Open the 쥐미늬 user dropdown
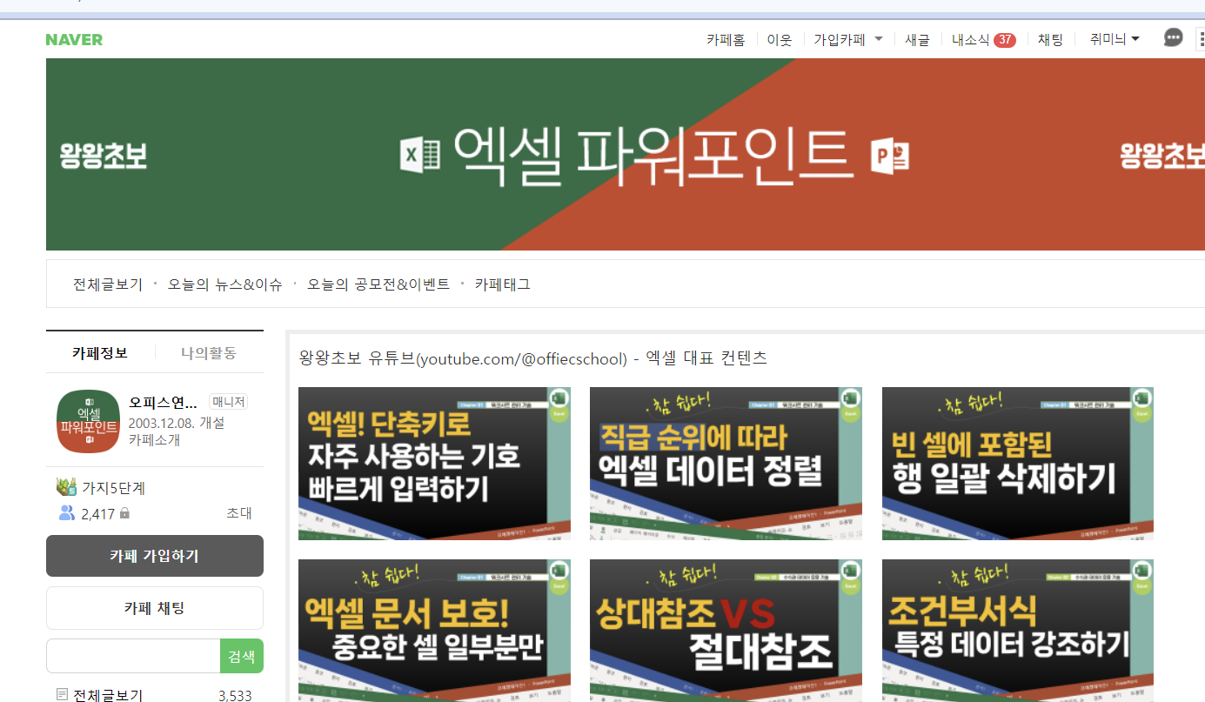 click(x=1115, y=39)
